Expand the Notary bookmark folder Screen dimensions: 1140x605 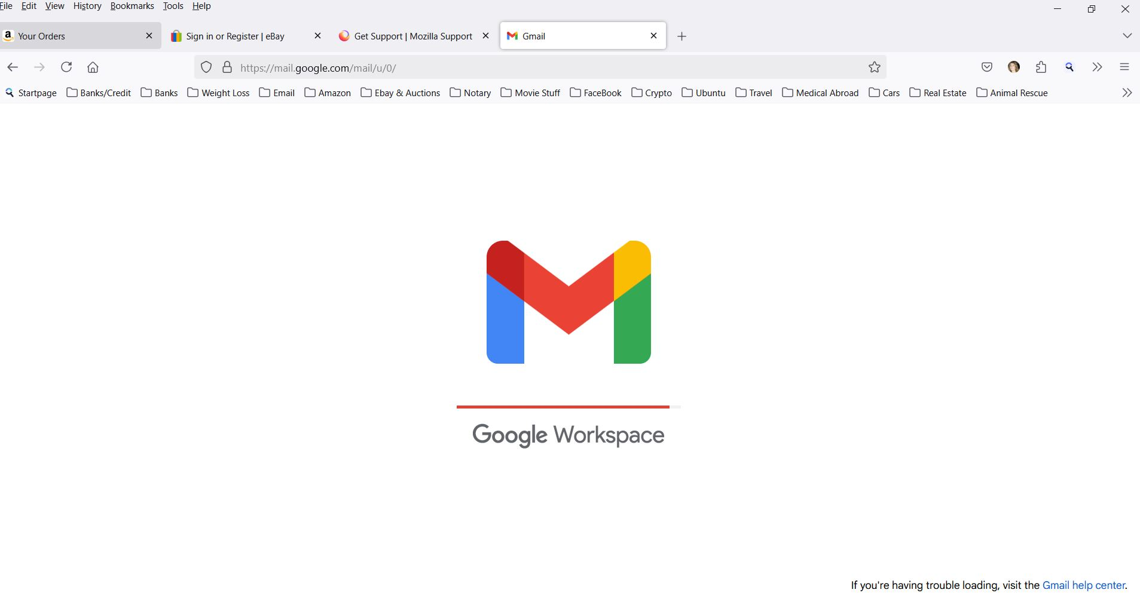(470, 93)
